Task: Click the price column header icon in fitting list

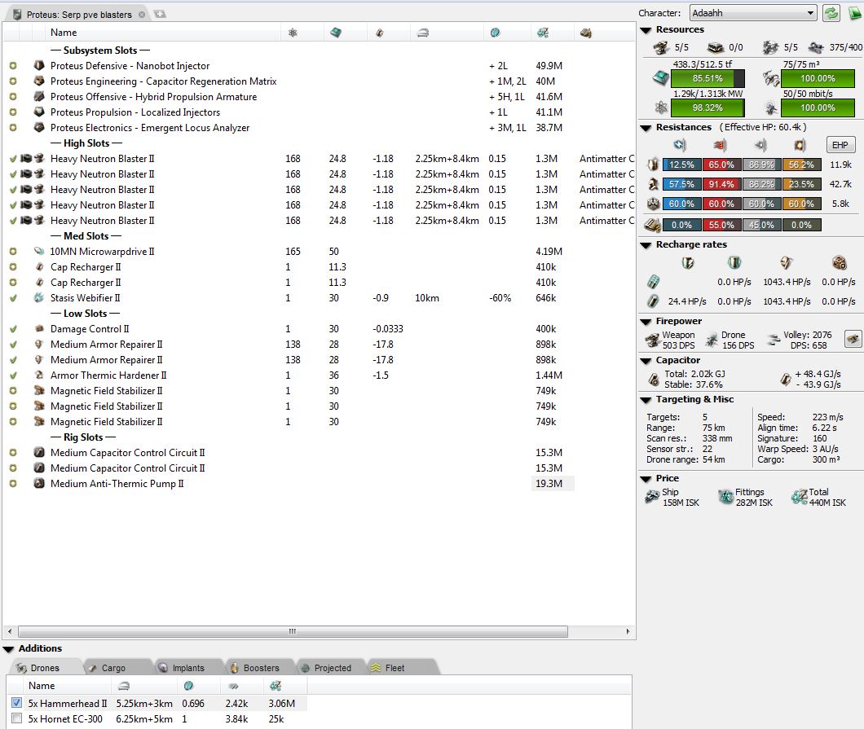Action: [543, 33]
